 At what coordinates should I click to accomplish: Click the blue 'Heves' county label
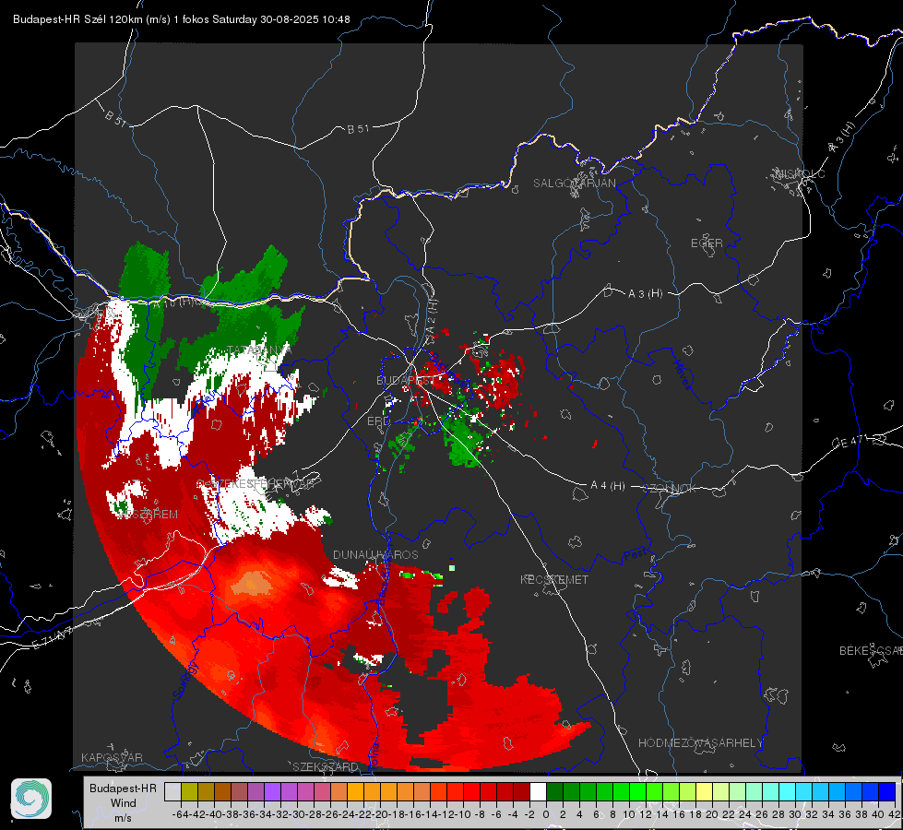(x=682, y=374)
